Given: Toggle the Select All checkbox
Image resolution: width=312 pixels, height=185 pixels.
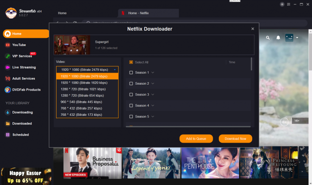Looking at the screenshot, I should point(131,62).
